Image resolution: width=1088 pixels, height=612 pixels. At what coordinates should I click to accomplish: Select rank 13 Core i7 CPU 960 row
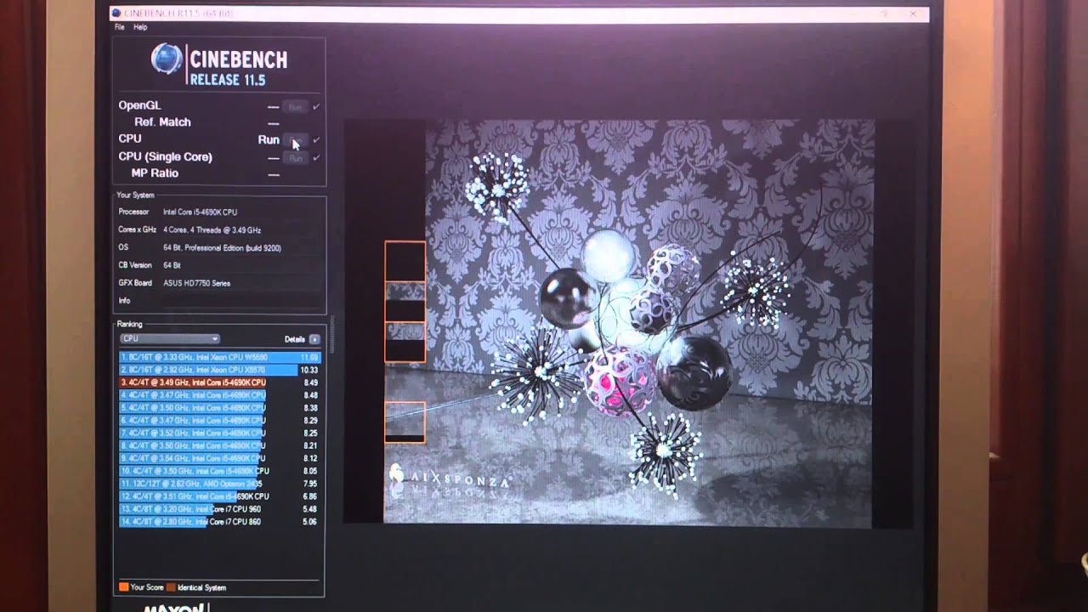[x=220, y=509]
